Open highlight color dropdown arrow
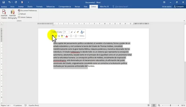Image resolution: width=186 pixels, height=107 pixels. [64, 36]
